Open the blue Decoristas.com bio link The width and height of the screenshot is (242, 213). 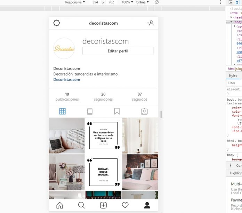(67, 80)
